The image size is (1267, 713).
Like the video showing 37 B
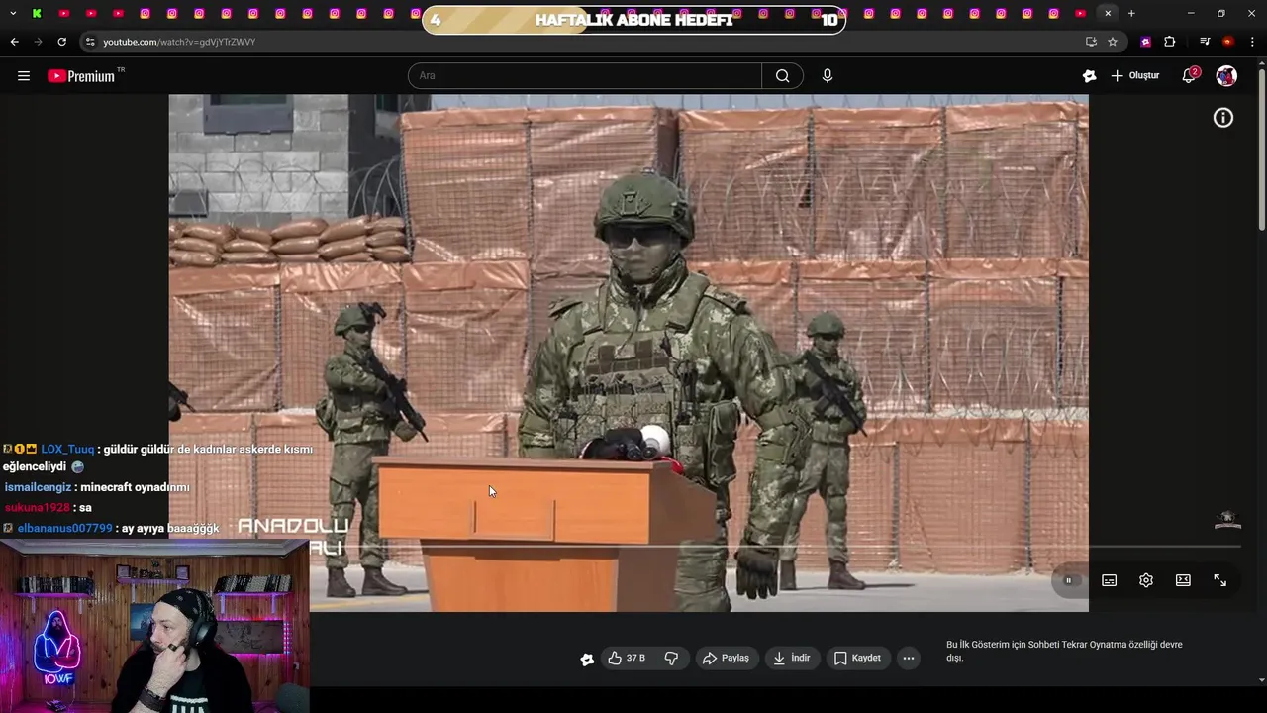pyautogui.click(x=627, y=659)
